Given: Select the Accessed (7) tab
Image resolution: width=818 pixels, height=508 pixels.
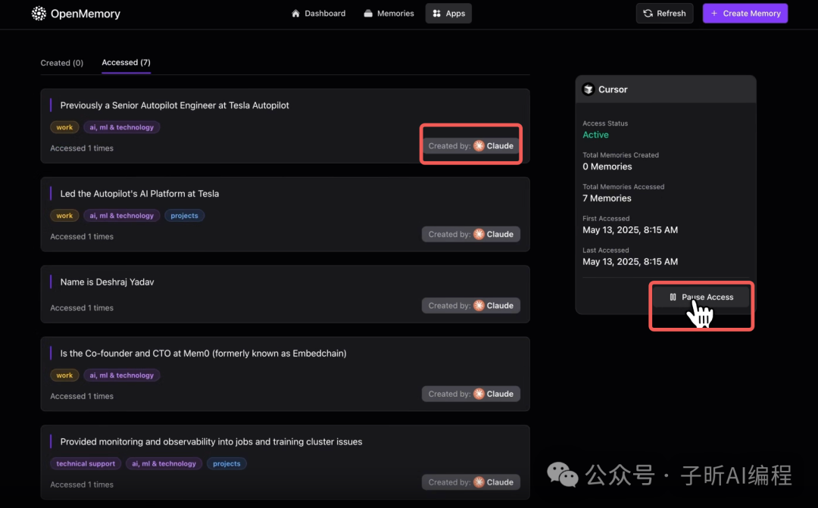Looking at the screenshot, I should coord(126,63).
